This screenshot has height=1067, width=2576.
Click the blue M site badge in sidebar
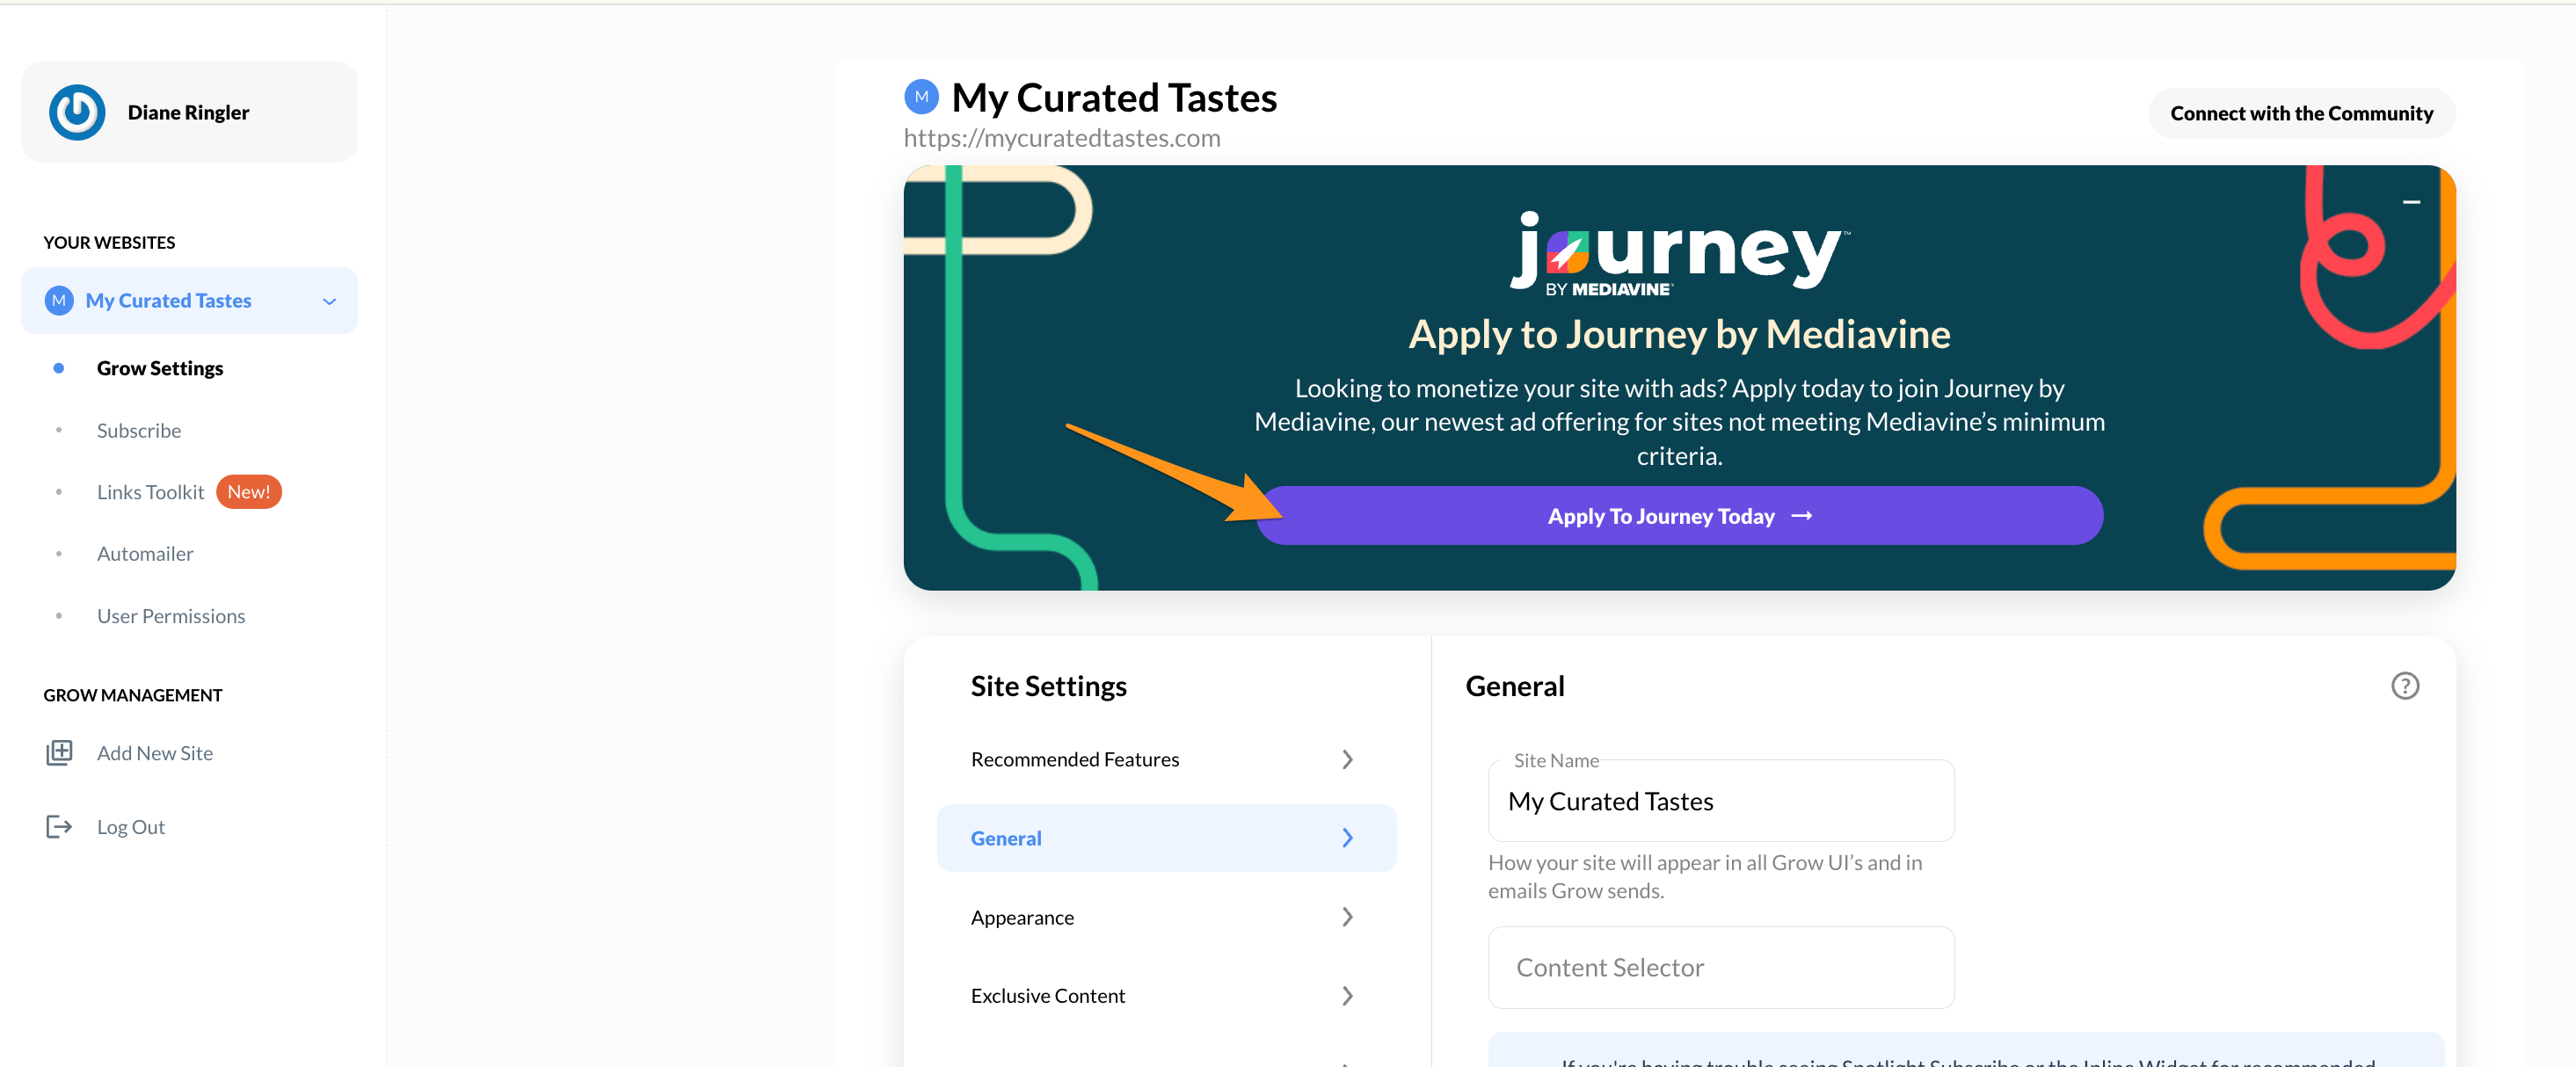(59, 300)
